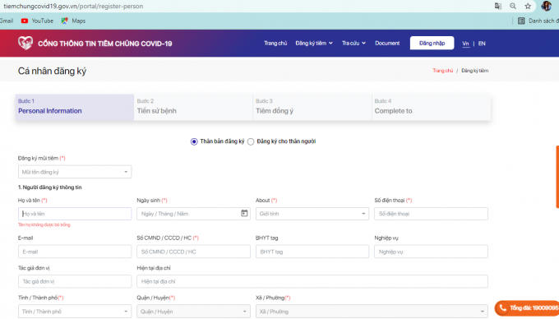This screenshot has width=559, height=319.
Task: Focus the Hiện tại địa chỉ input field
Action: pyautogui.click(x=312, y=281)
